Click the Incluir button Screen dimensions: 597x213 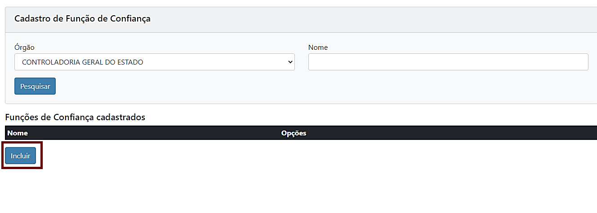pyautogui.click(x=21, y=156)
